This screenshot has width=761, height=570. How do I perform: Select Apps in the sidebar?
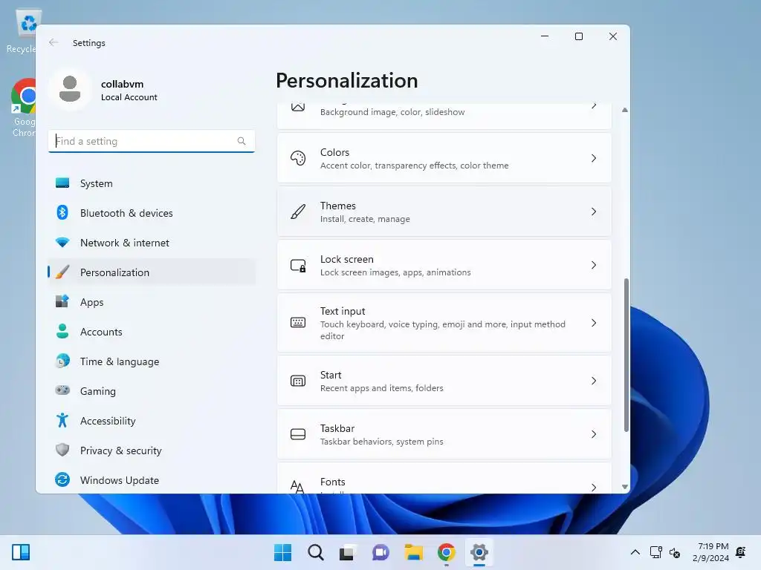click(152, 302)
